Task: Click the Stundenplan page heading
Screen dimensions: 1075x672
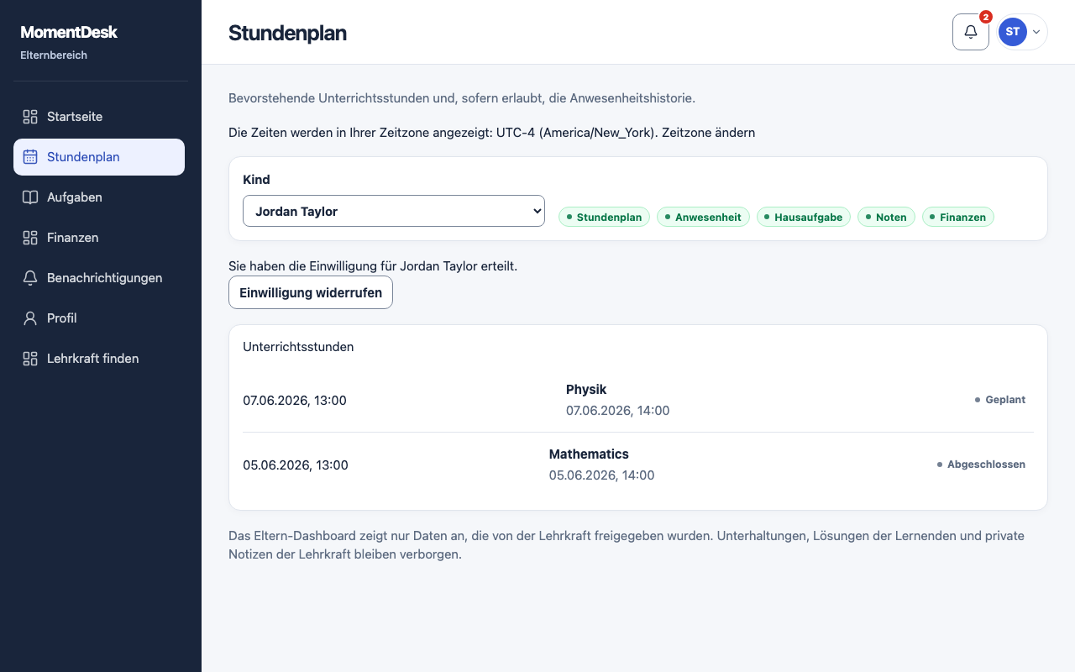Action: [x=287, y=33]
